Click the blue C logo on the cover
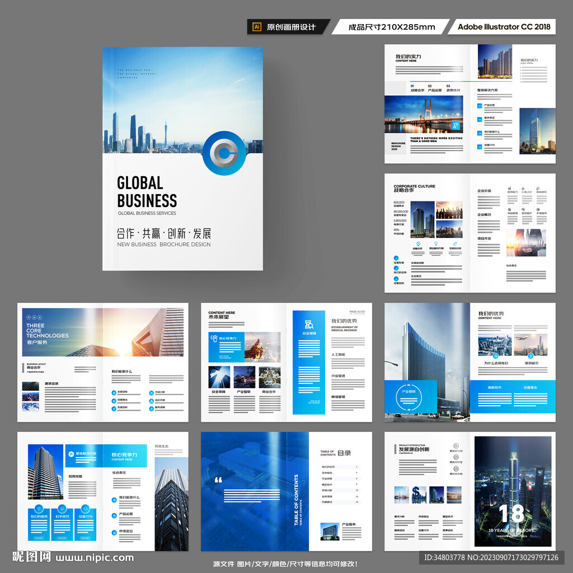573x573 pixels. click(x=224, y=153)
